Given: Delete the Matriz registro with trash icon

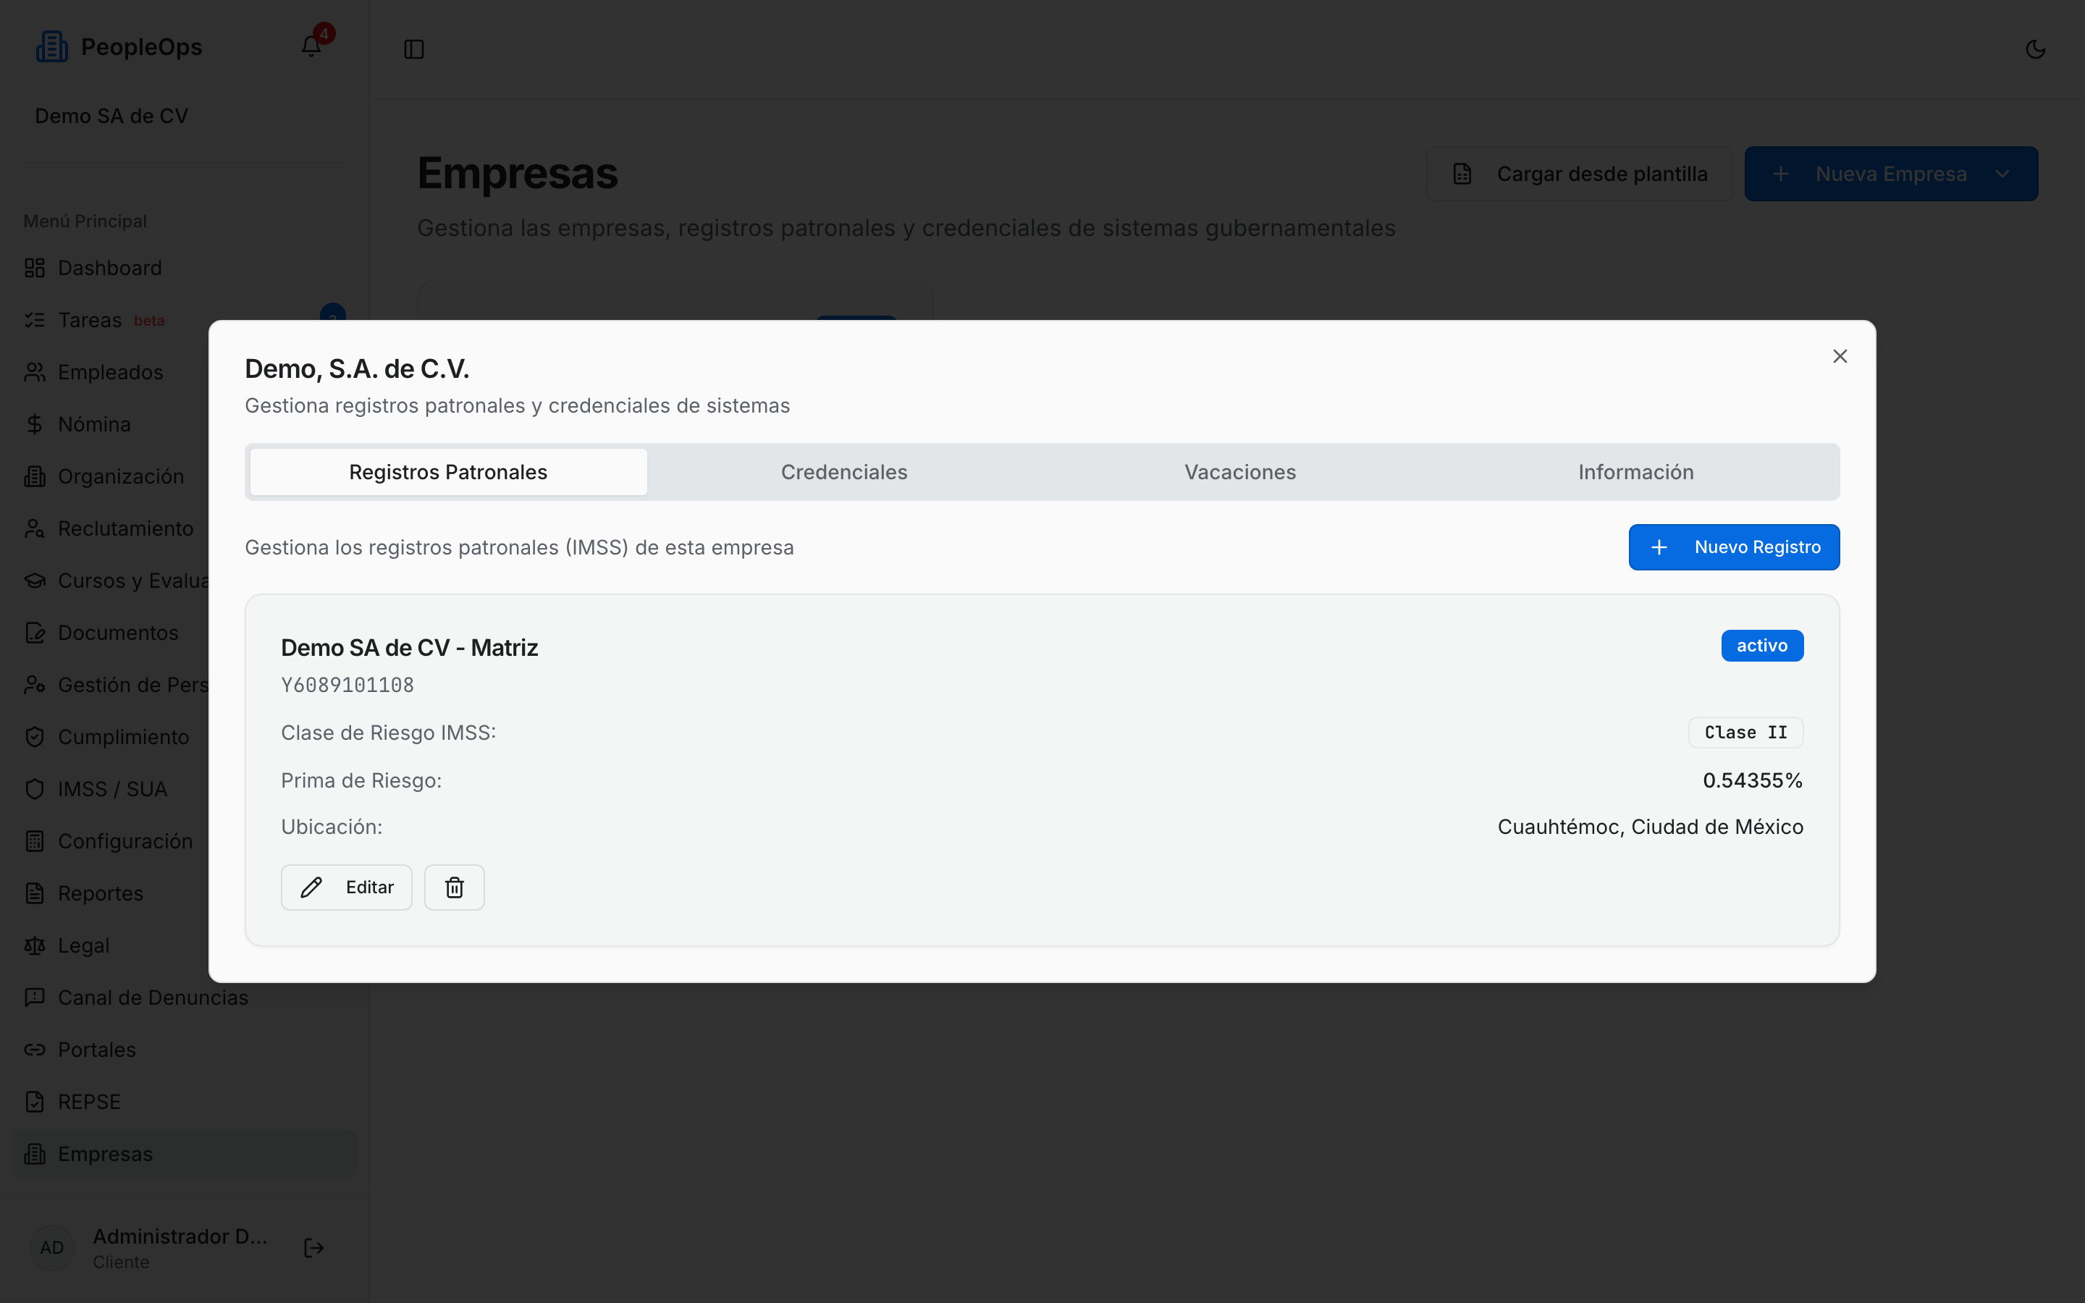Looking at the screenshot, I should pos(454,887).
